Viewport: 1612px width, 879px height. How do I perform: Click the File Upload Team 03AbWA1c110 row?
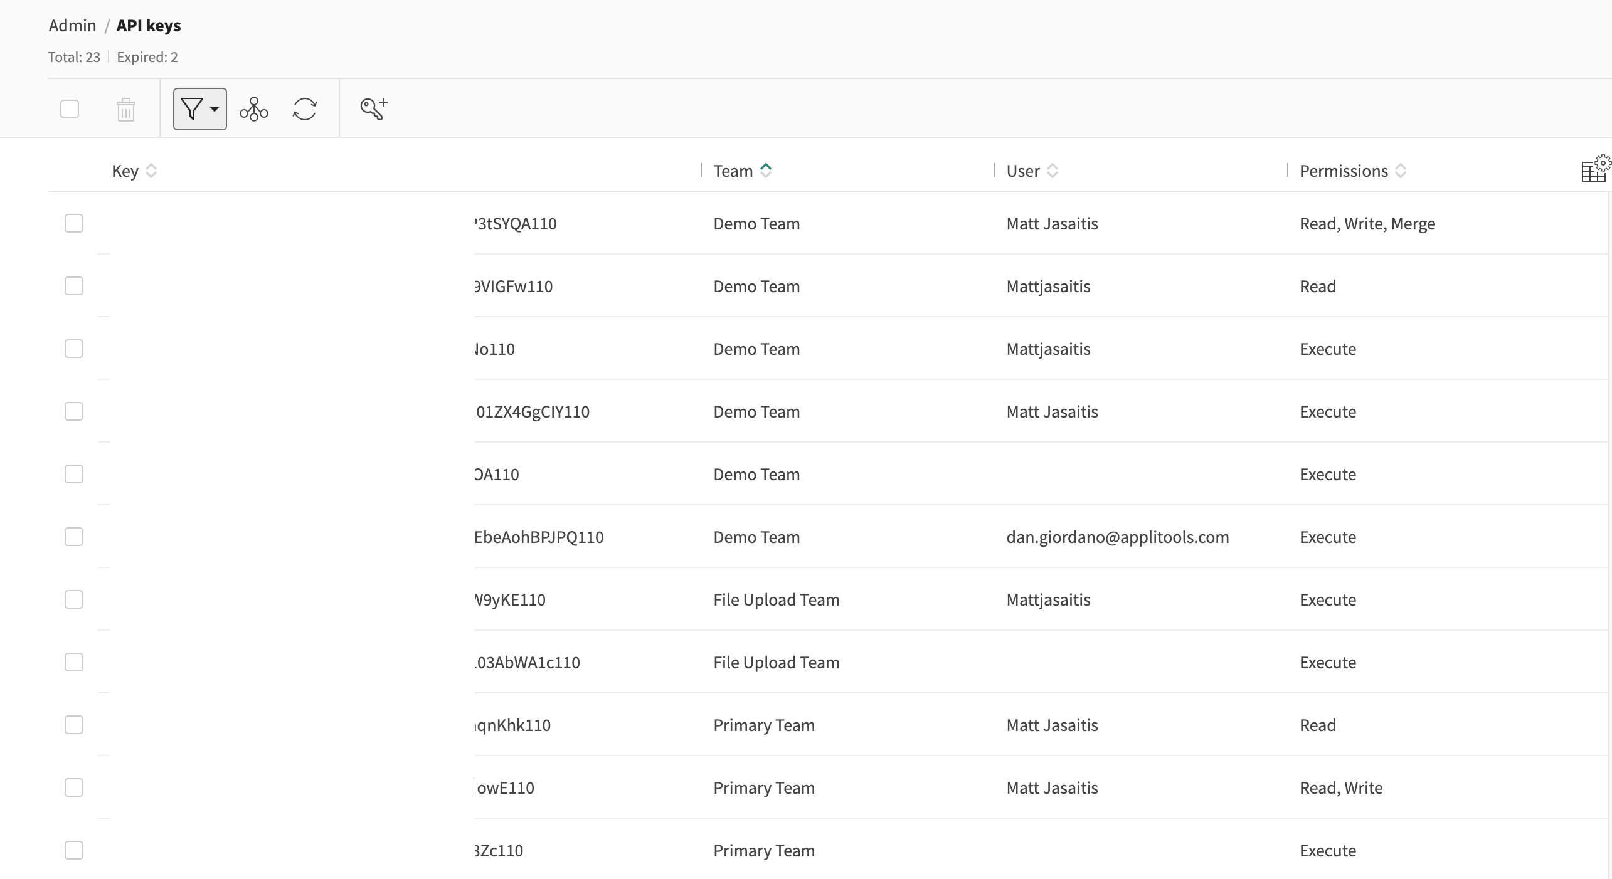pos(776,663)
